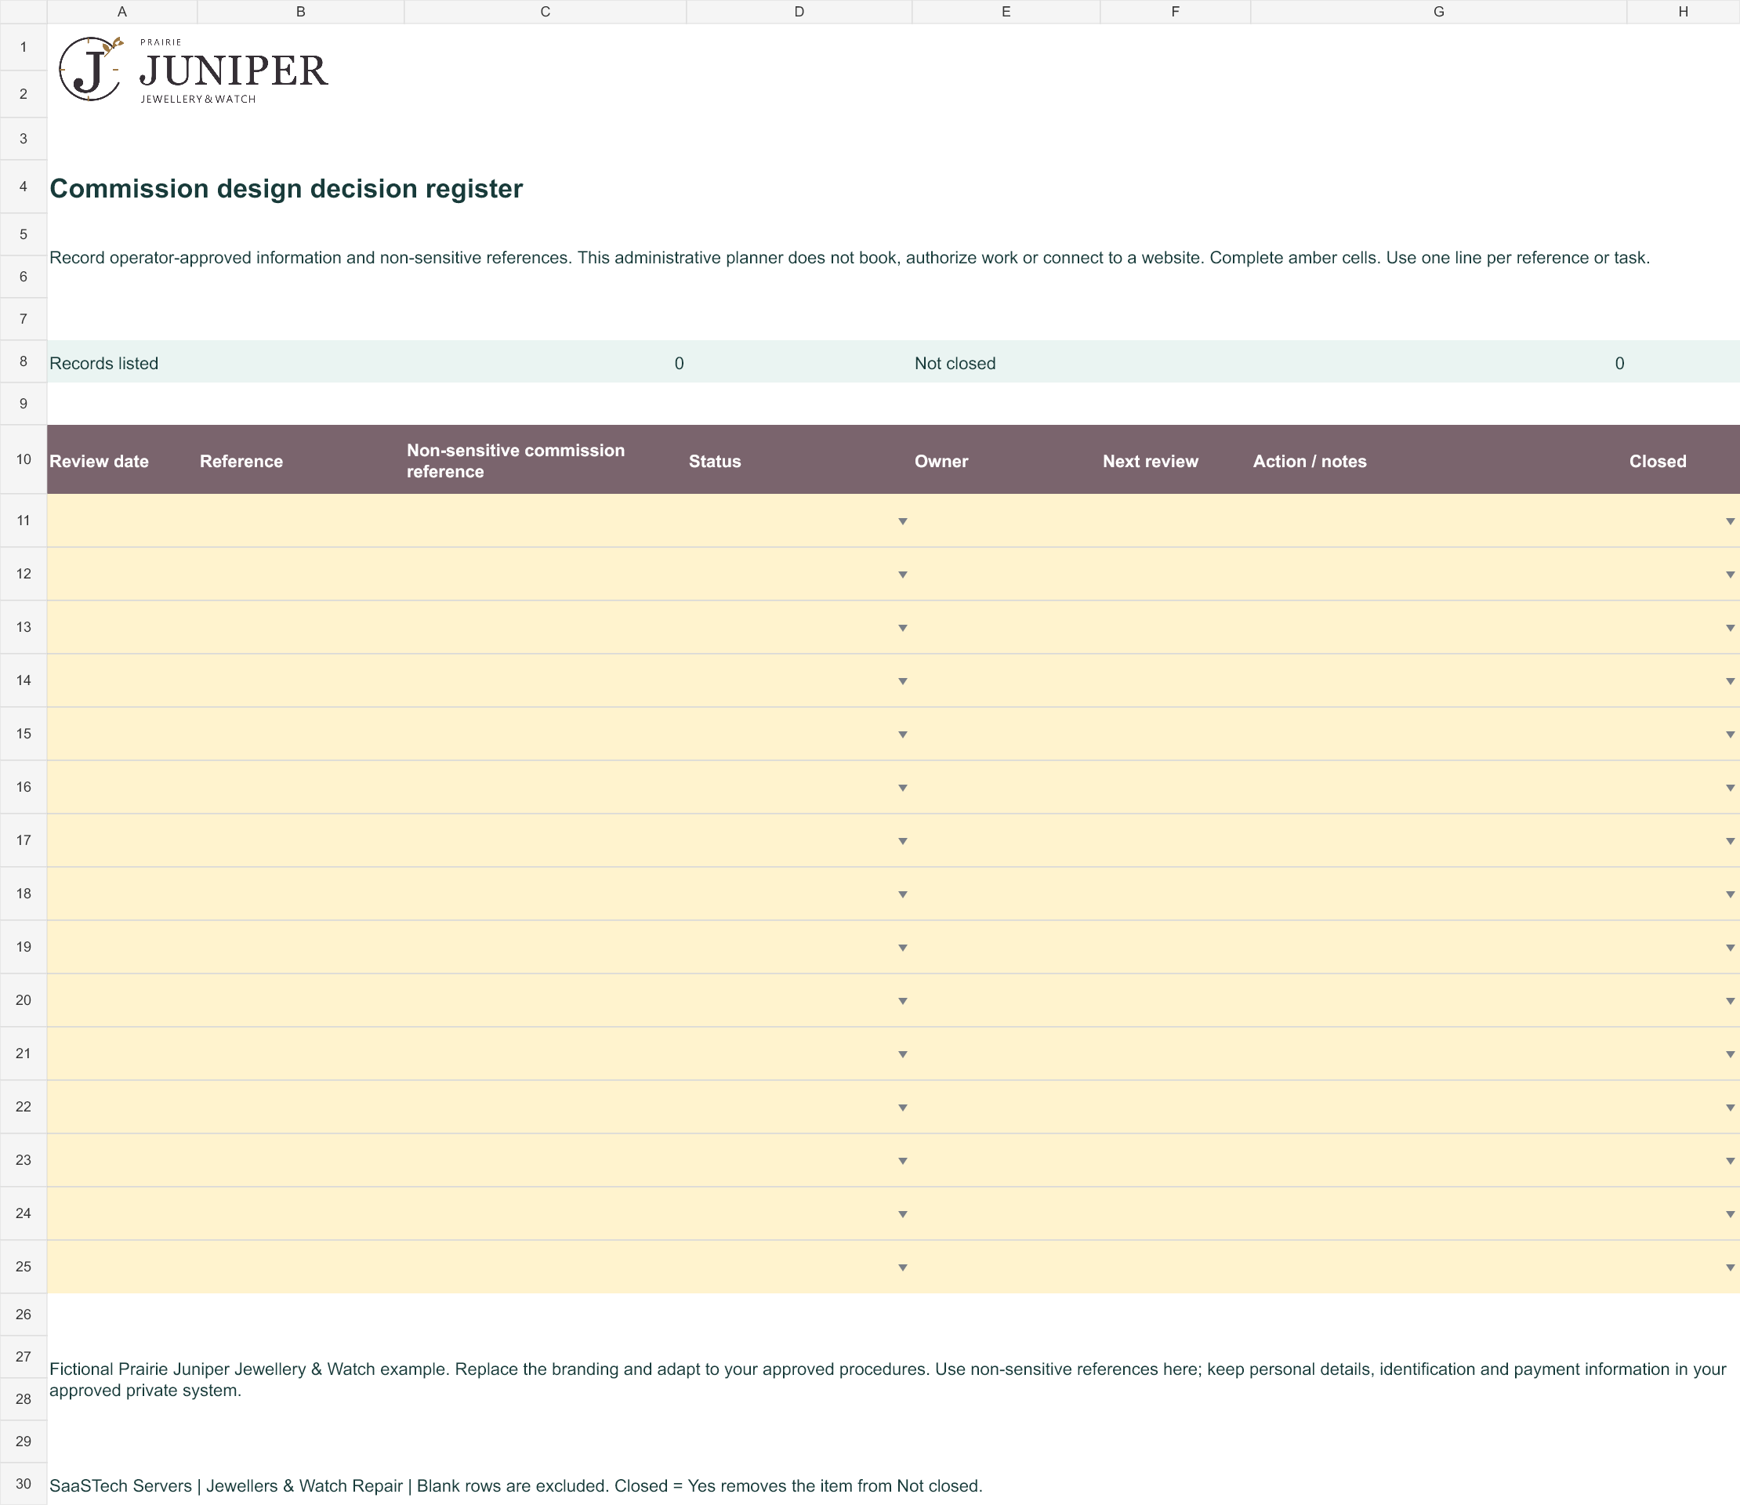This screenshot has height=1505, width=1740.
Task: Open the Closed dropdown in row 16
Action: click(x=1730, y=788)
